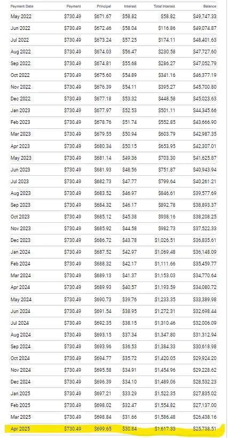The image size is (228, 438).
Task: Click the Principal column header
Action: coord(104,6)
